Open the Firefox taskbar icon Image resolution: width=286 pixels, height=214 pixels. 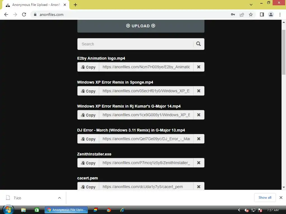[109, 210]
